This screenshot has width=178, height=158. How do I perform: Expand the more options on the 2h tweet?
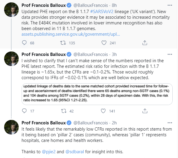tap(169, 123)
